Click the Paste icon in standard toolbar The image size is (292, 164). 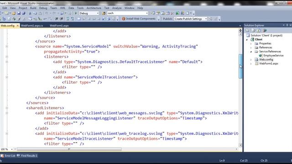click(x=40, y=13)
